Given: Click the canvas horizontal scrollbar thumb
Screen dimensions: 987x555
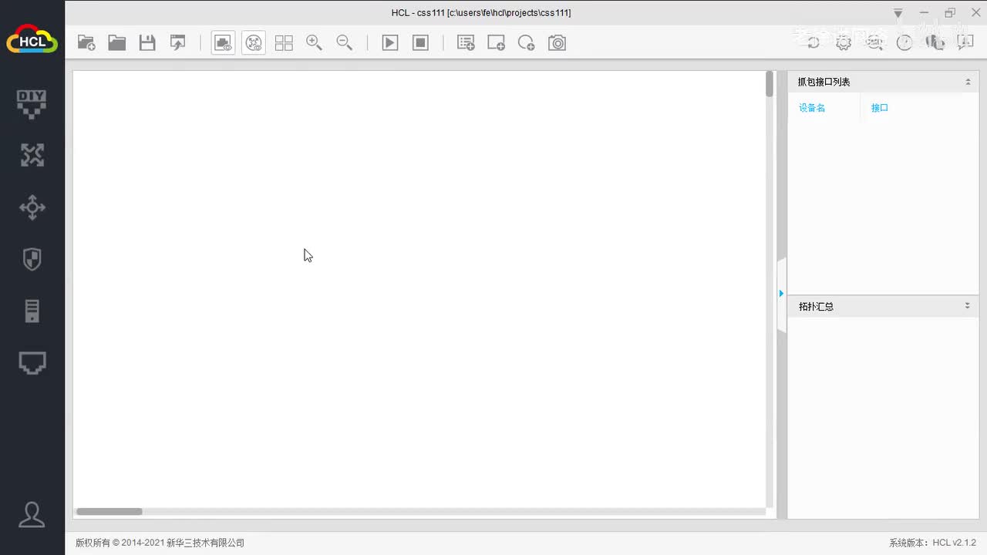Looking at the screenshot, I should coord(109,511).
